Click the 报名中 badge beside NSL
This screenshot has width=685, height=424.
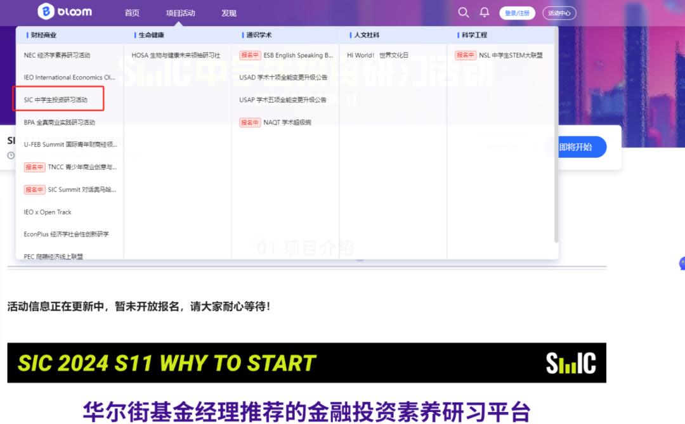click(466, 55)
